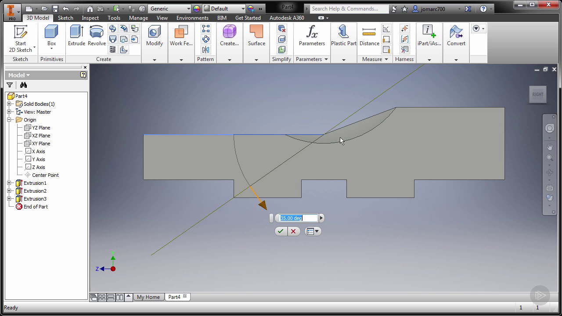Click the Full Navigation Wheel icon
562x316 pixels.
(x=549, y=128)
